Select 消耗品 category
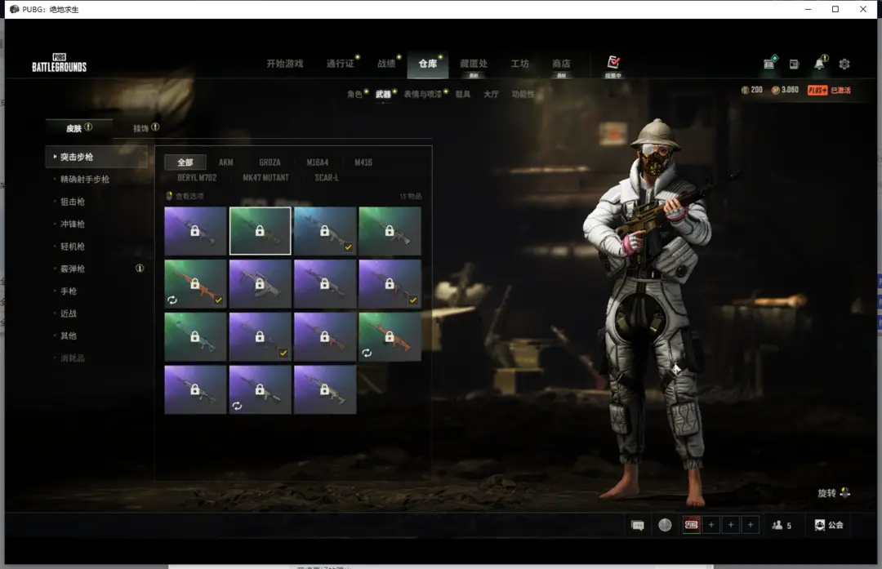The height and width of the screenshot is (569, 882). click(x=73, y=358)
